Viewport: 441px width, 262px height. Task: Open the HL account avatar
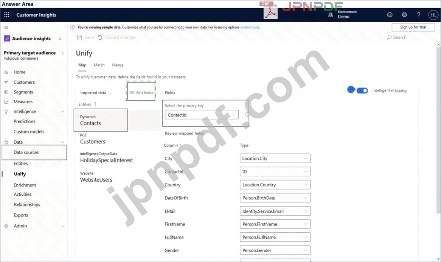(433, 15)
